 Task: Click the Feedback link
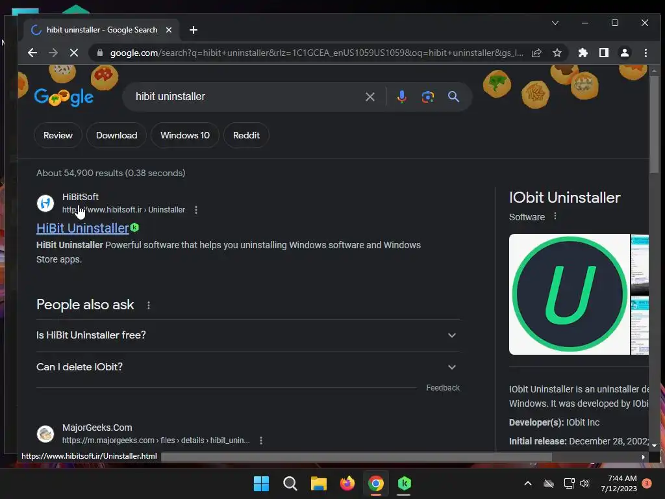coord(443,388)
